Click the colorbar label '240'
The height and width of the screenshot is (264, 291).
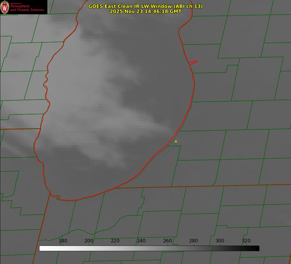tap(141, 241)
